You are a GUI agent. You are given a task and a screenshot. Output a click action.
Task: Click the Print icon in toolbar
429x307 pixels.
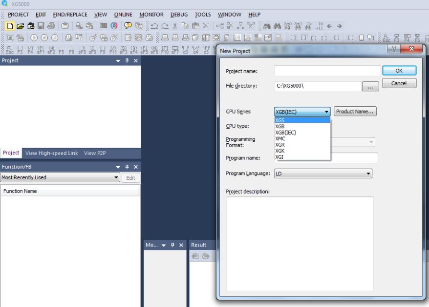tap(51, 26)
